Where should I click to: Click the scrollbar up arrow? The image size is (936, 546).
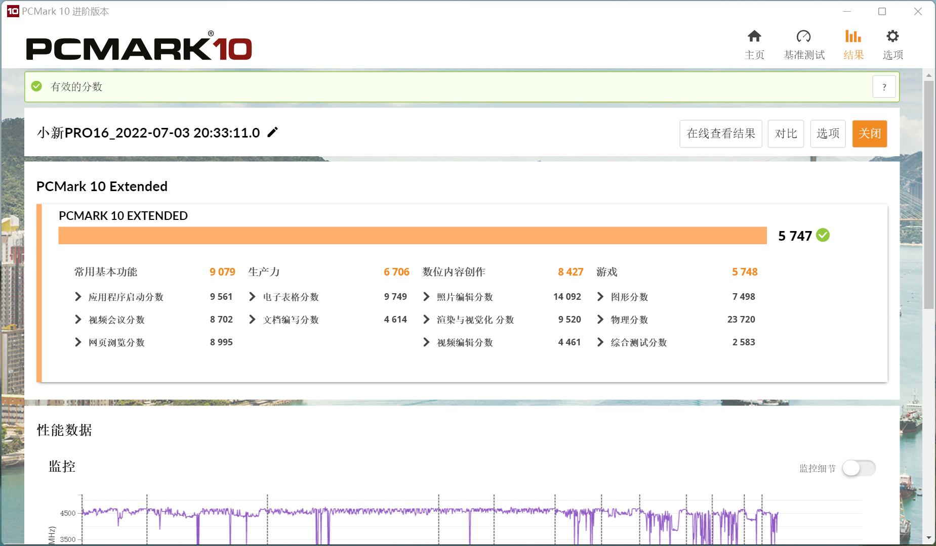point(929,76)
